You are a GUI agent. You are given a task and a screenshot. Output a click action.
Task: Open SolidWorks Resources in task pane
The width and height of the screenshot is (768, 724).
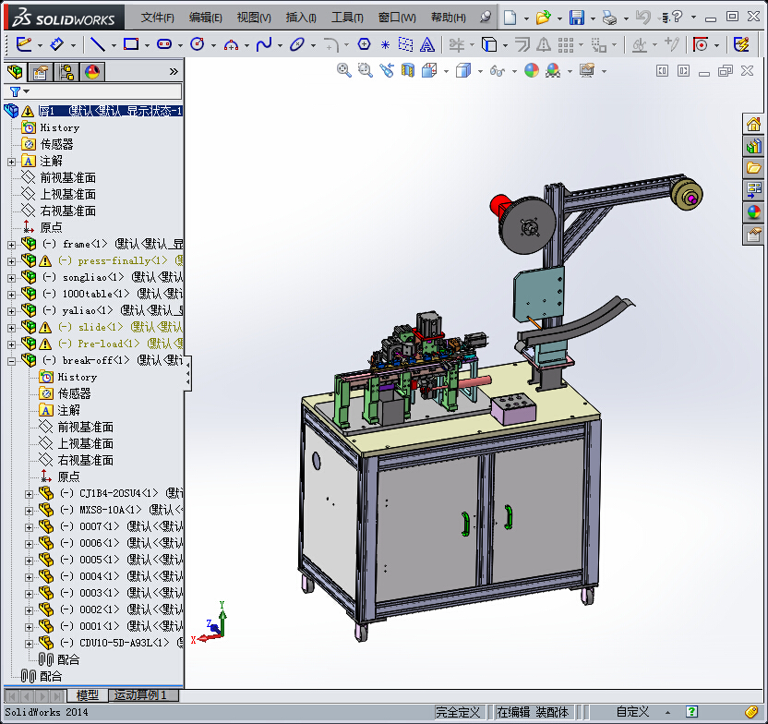pos(753,124)
